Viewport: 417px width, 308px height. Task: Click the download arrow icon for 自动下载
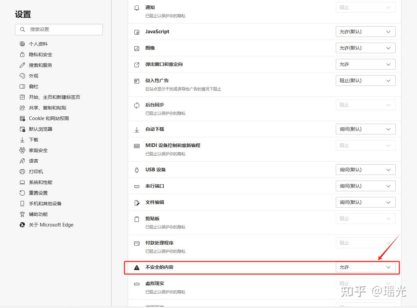tap(137, 129)
